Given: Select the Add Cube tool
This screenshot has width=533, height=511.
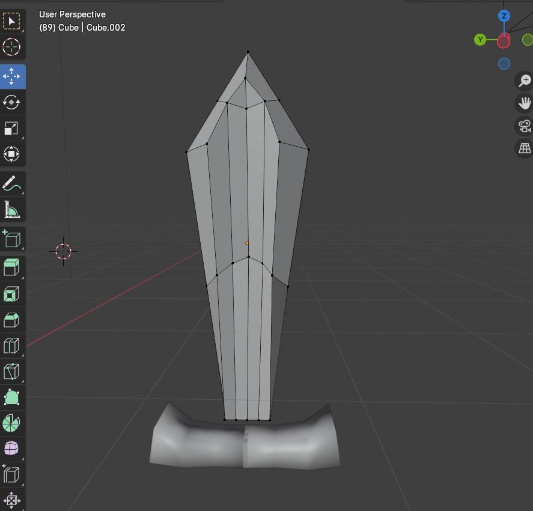Looking at the screenshot, I should [x=12, y=239].
